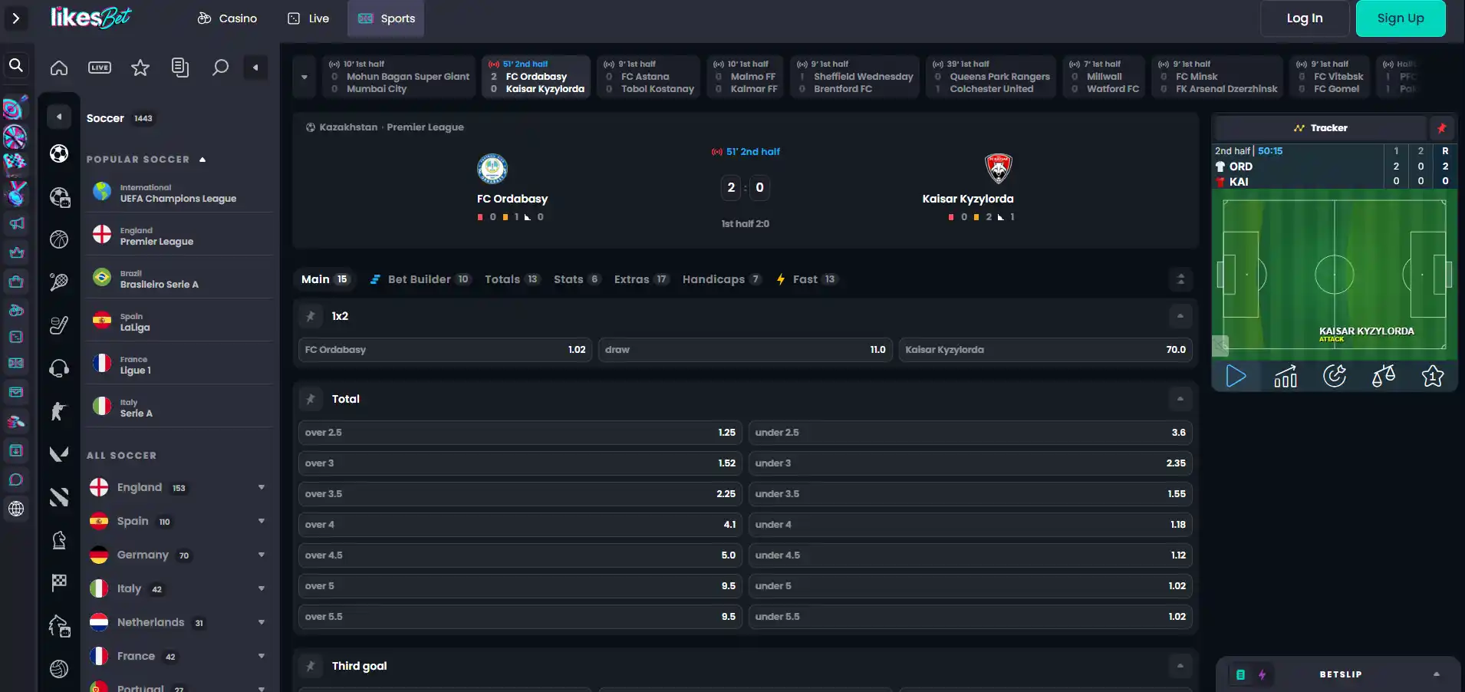Click the Sign Up button
The width and height of the screenshot is (1465, 692).
(1401, 18)
